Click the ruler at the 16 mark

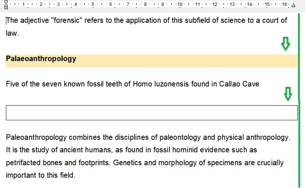pyautogui.click(x=284, y=4)
